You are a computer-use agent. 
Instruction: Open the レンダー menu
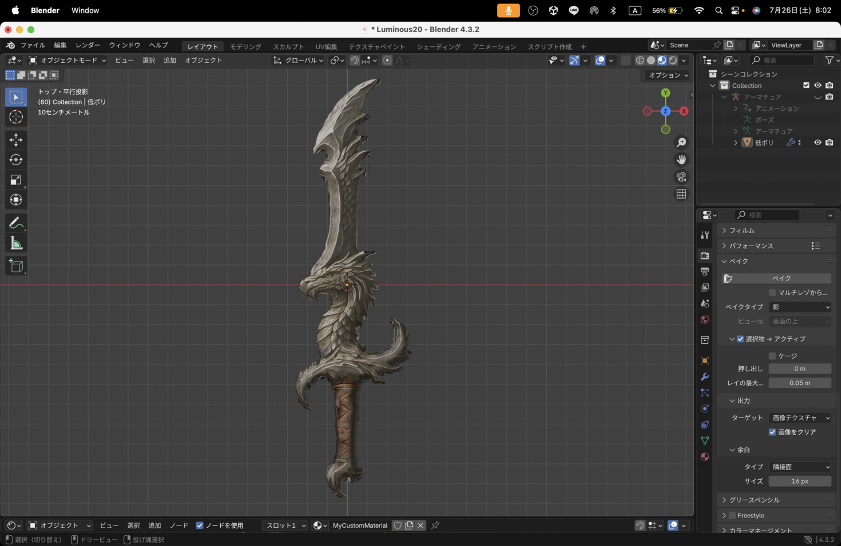point(88,45)
